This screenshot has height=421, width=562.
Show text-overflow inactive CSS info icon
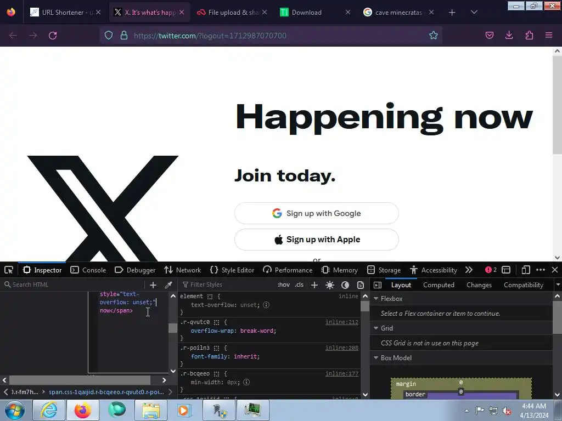click(266, 305)
